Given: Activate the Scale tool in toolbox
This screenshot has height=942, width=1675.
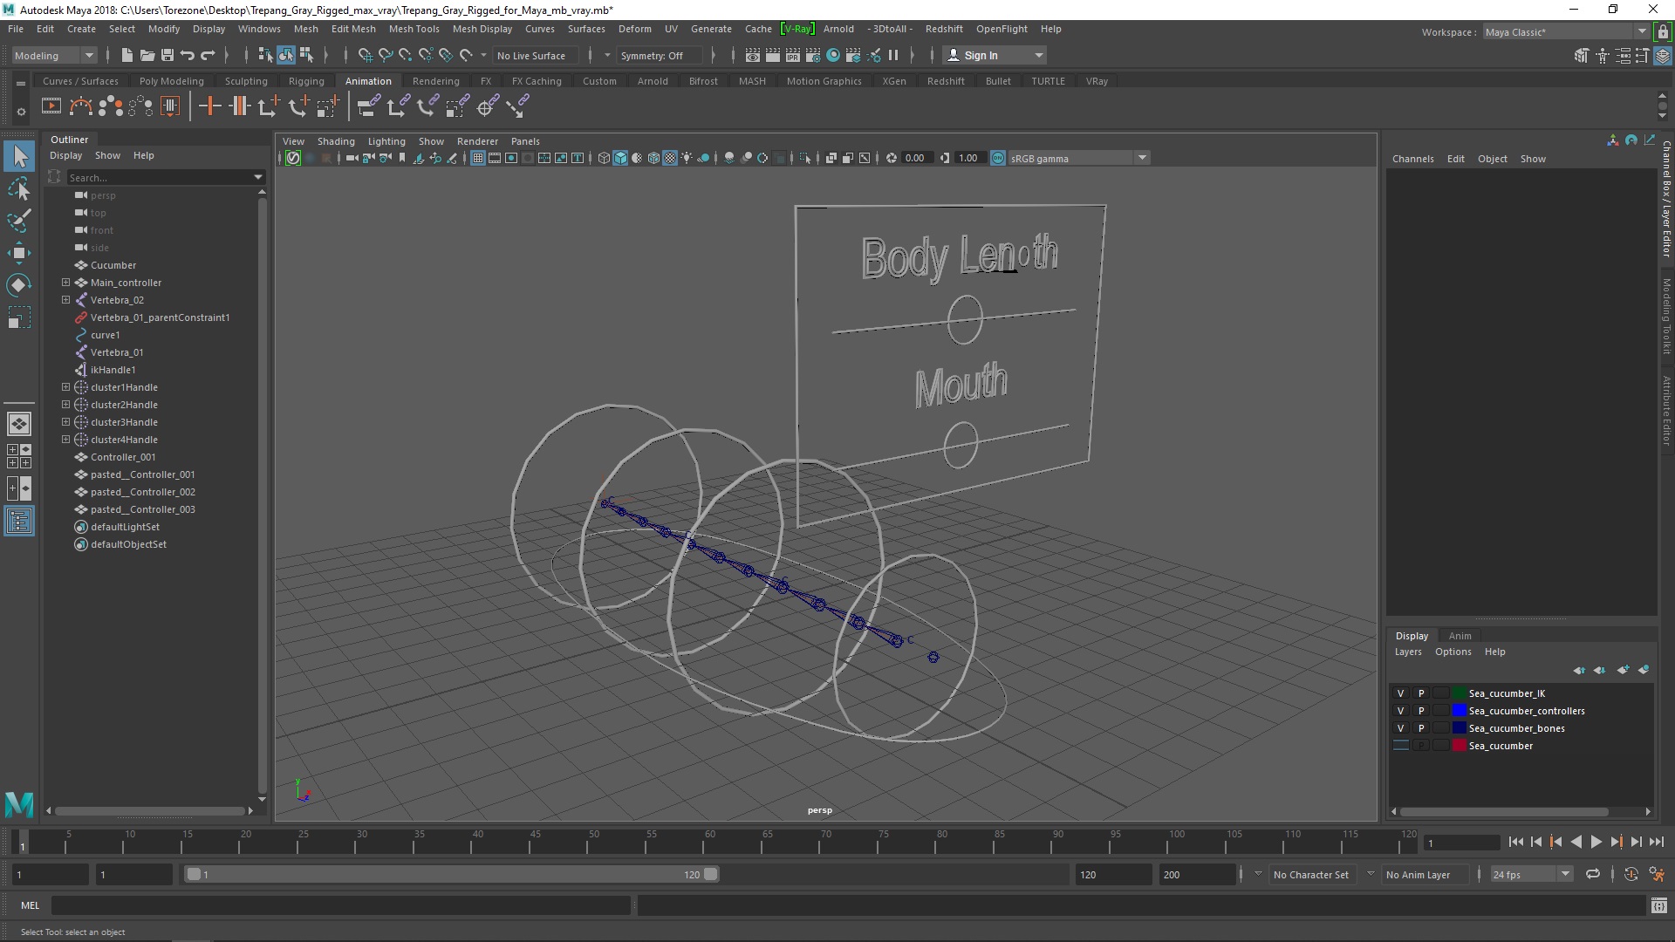Looking at the screenshot, I should pos(19,317).
